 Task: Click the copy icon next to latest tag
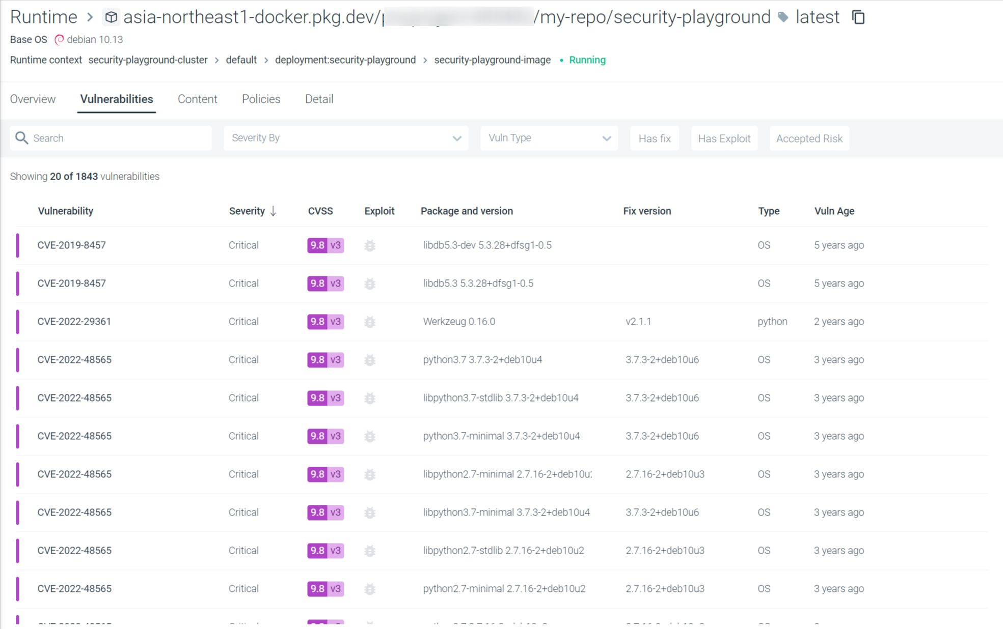pyautogui.click(x=858, y=17)
